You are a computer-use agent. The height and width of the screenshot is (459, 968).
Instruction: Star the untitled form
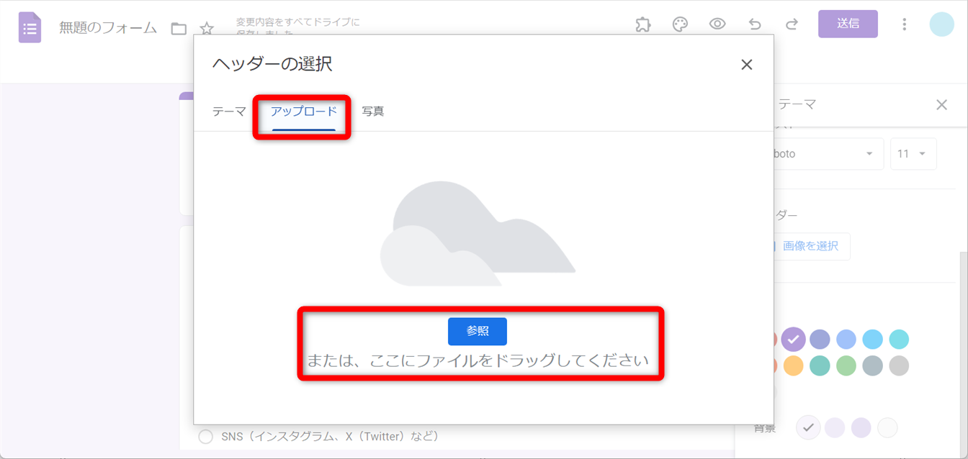click(x=207, y=29)
